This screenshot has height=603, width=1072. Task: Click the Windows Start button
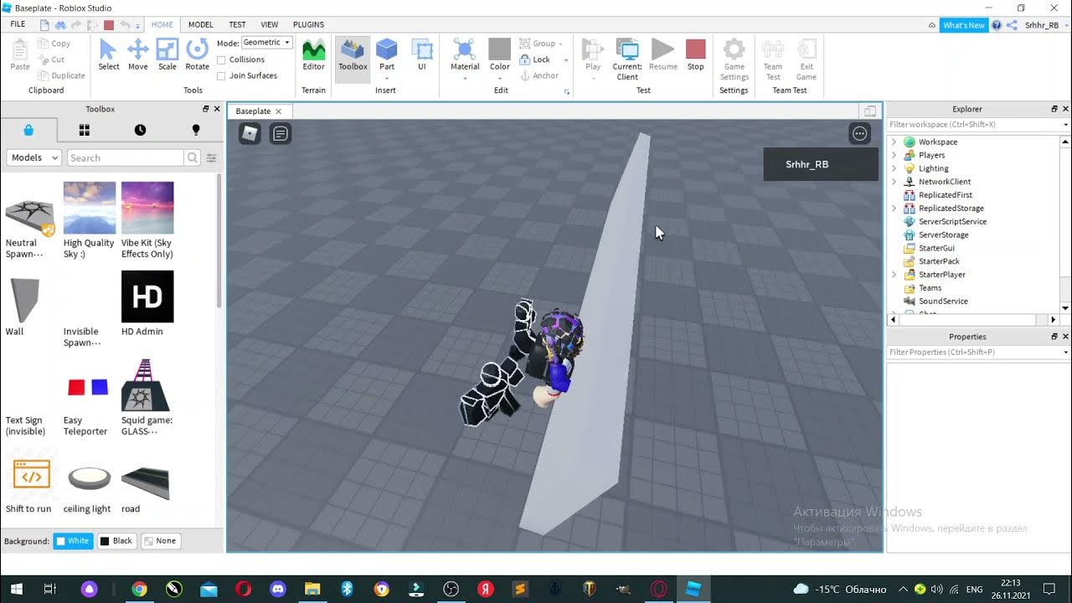pos(15,589)
